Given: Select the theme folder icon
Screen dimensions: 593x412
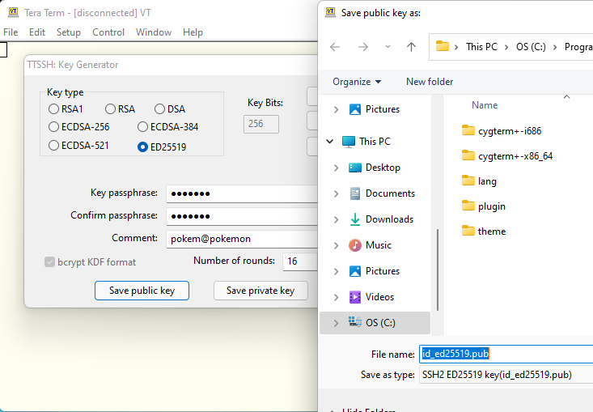Looking at the screenshot, I should click(x=468, y=231).
